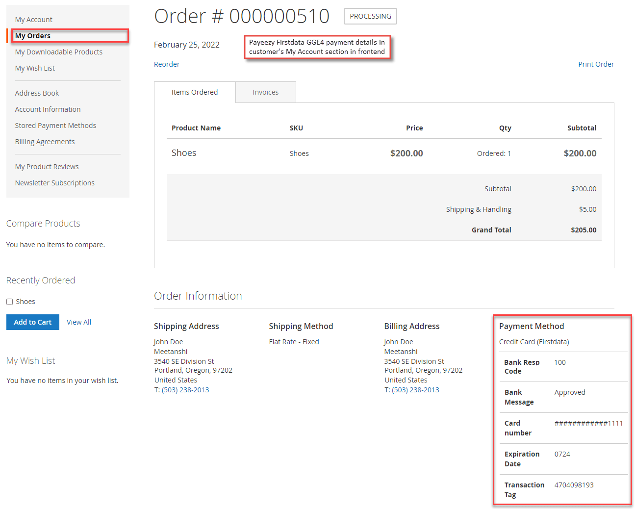View Account Information settings

pos(48,109)
